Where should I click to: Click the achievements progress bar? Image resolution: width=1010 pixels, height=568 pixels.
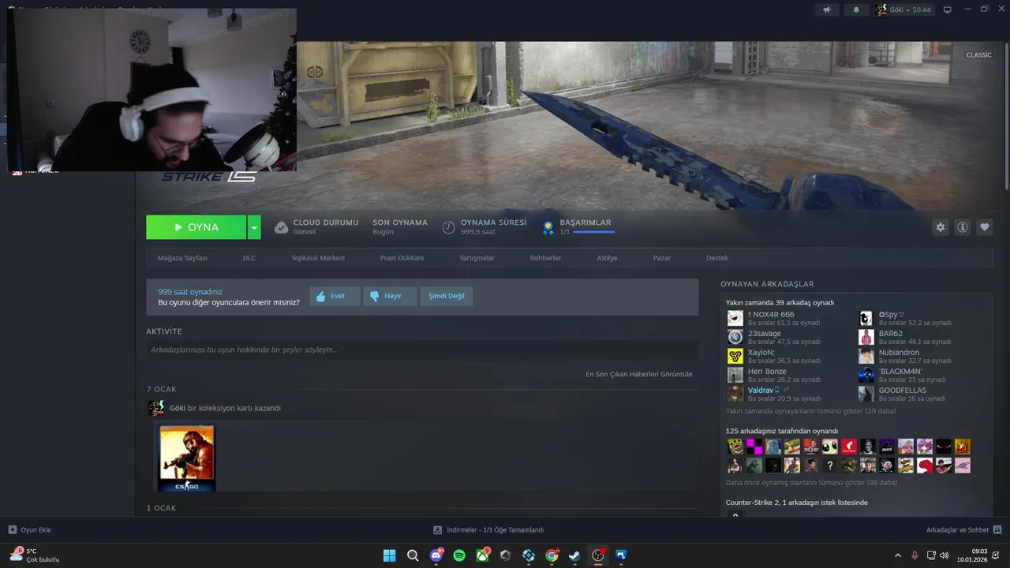tap(593, 232)
